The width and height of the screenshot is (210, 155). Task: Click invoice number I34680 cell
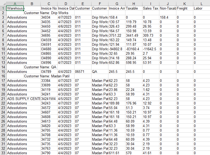[49, 49]
